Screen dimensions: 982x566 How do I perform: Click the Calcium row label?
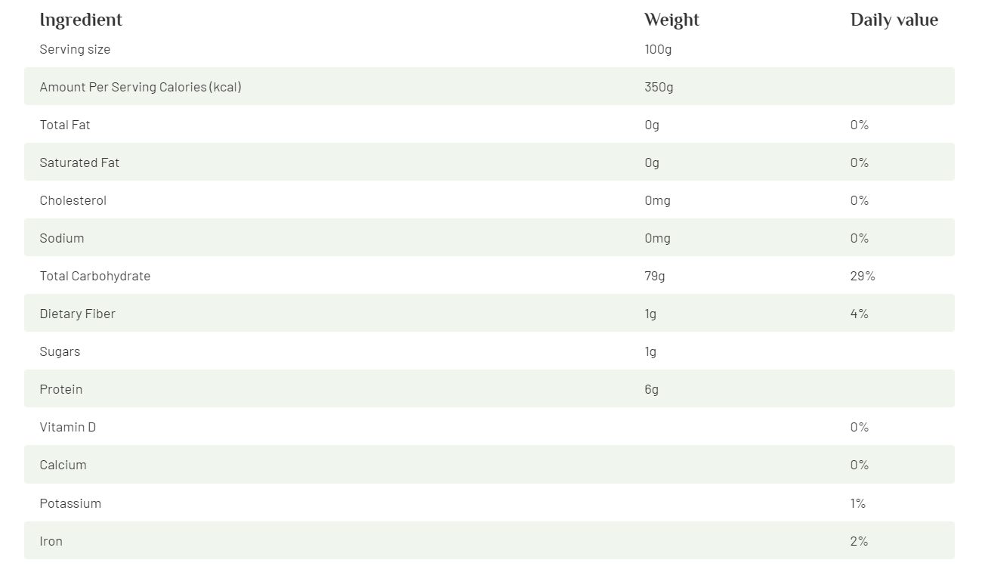point(63,465)
